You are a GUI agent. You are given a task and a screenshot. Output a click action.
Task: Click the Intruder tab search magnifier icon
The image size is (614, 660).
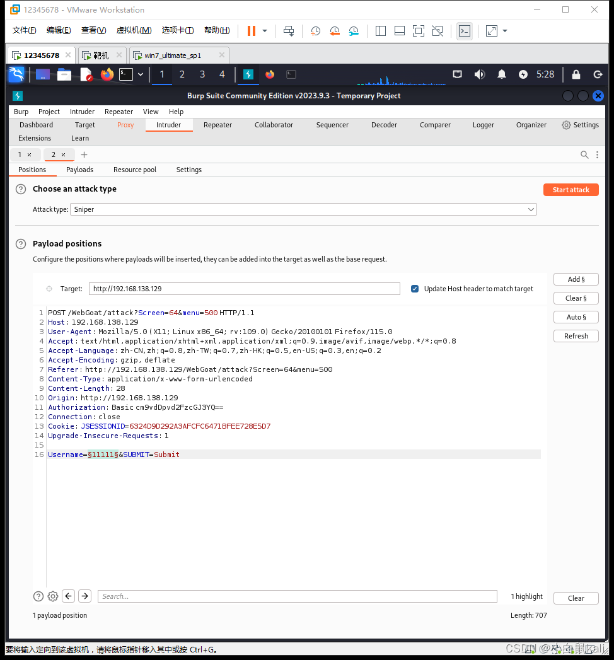point(584,155)
